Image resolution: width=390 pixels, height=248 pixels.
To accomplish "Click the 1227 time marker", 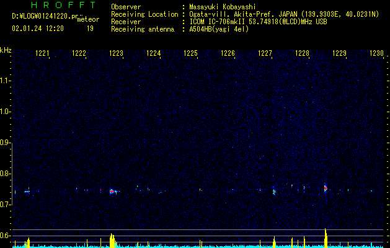I will [x=265, y=53].
